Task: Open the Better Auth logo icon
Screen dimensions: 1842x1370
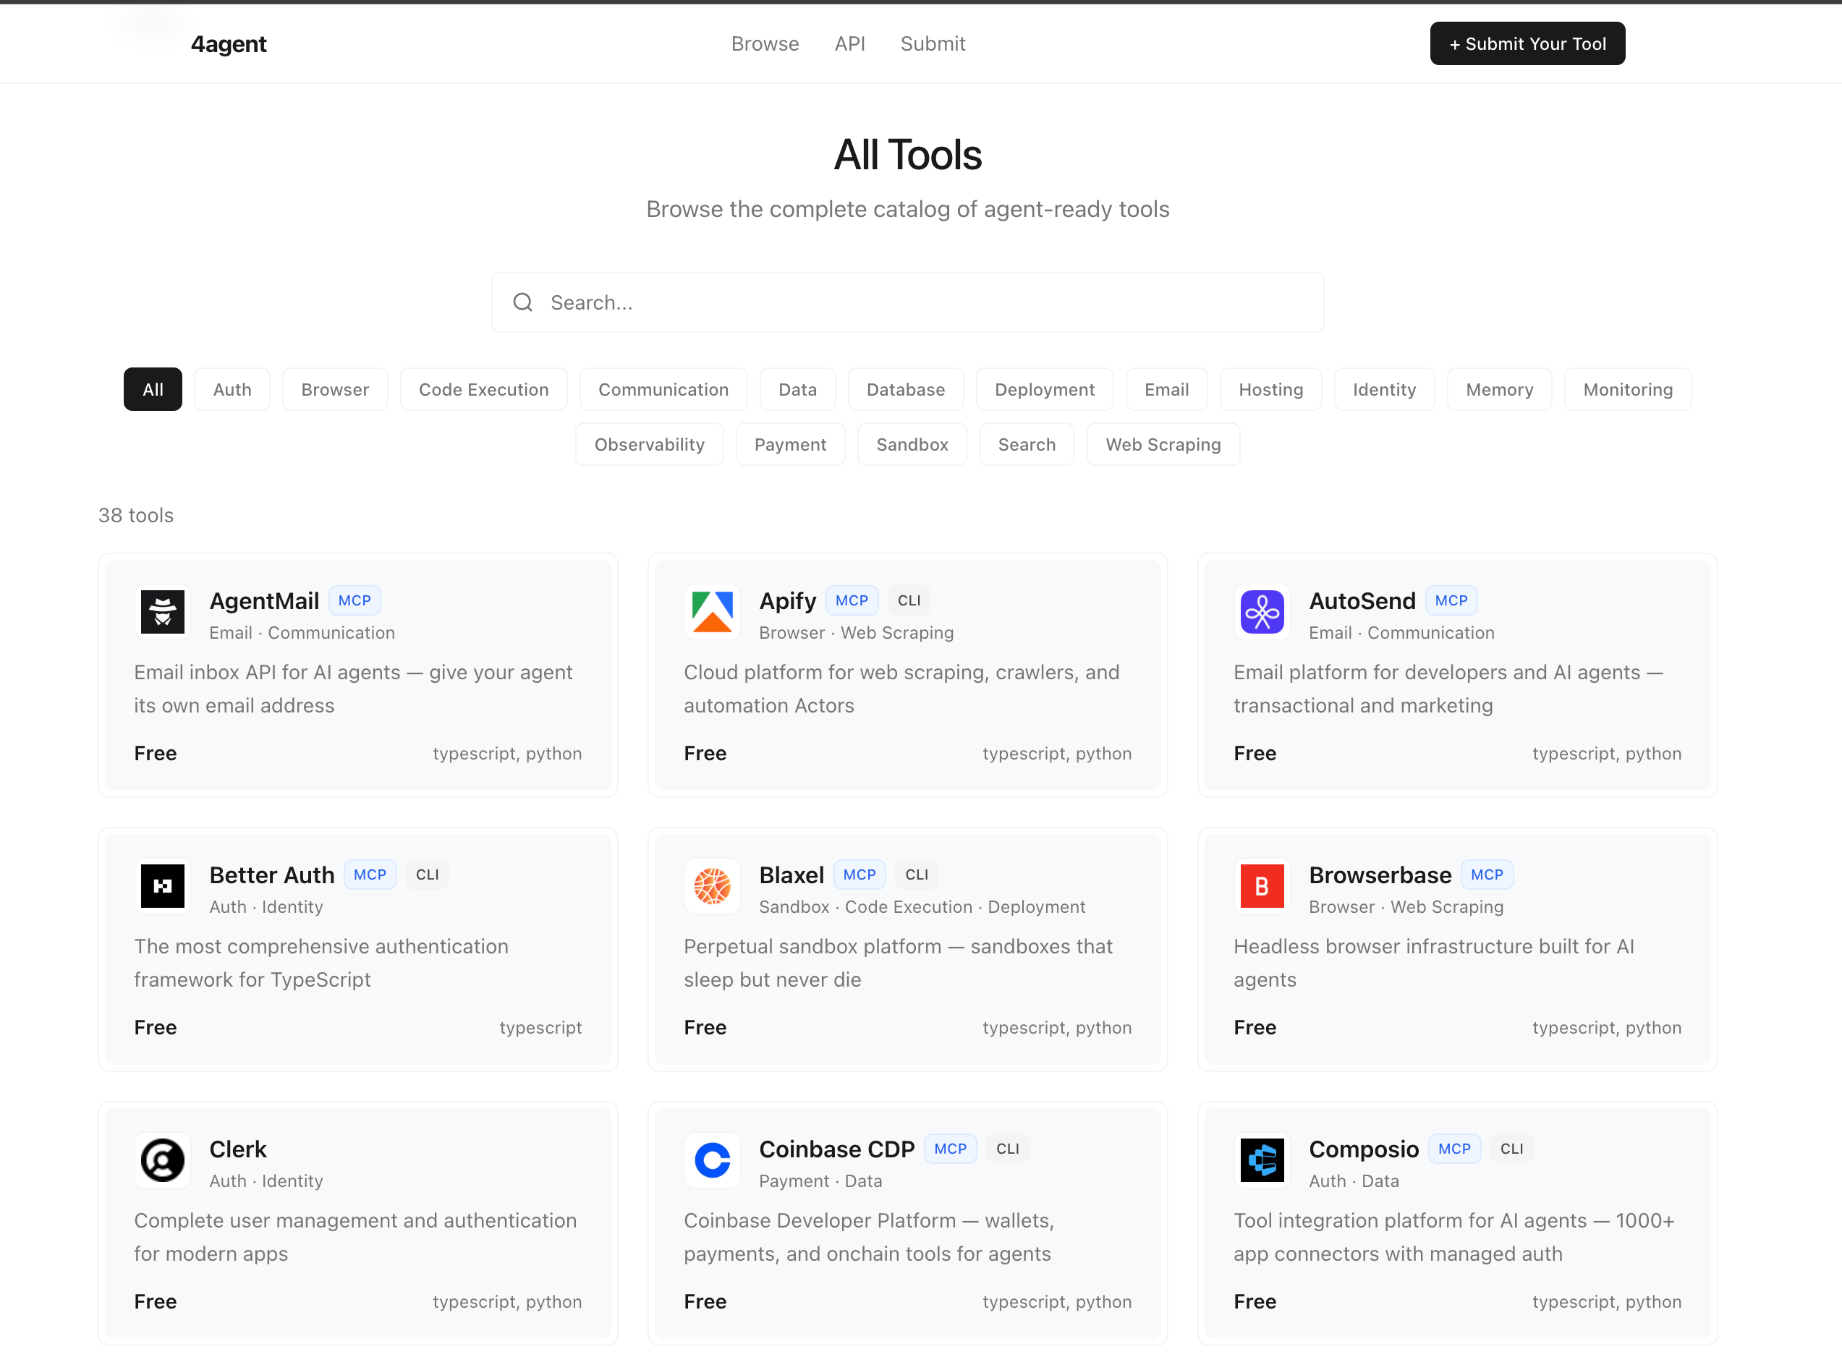Action: tap(163, 885)
